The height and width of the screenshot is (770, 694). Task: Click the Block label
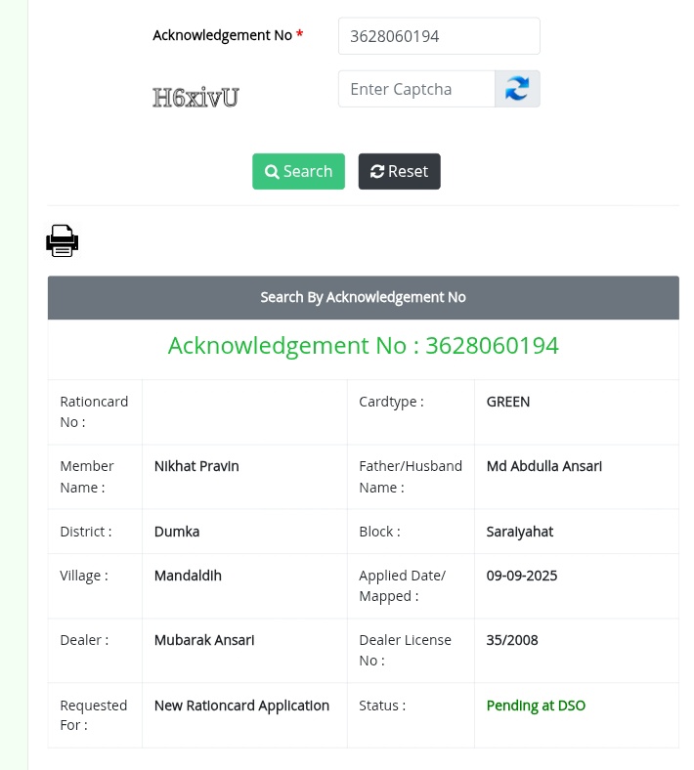click(379, 532)
